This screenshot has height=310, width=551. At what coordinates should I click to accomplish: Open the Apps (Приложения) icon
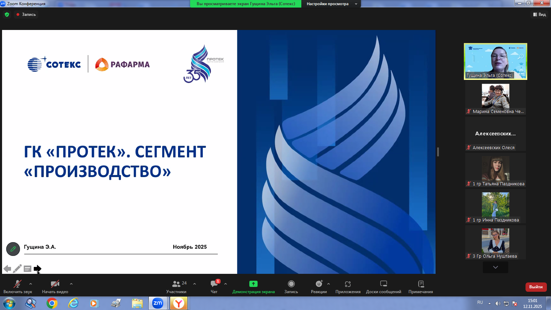(x=348, y=284)
